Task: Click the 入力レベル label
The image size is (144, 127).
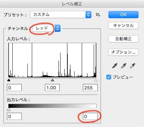Action: click(x=18, y=39)
